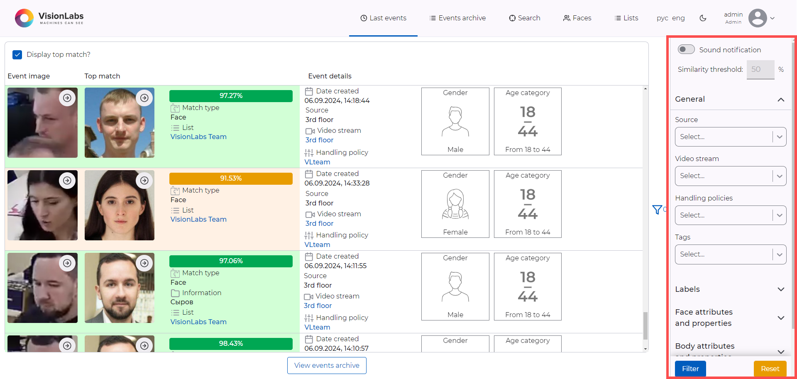Screen dimensions: 797x379
Task: Expand the Face attributes and properties section
Action: point(781,318)
